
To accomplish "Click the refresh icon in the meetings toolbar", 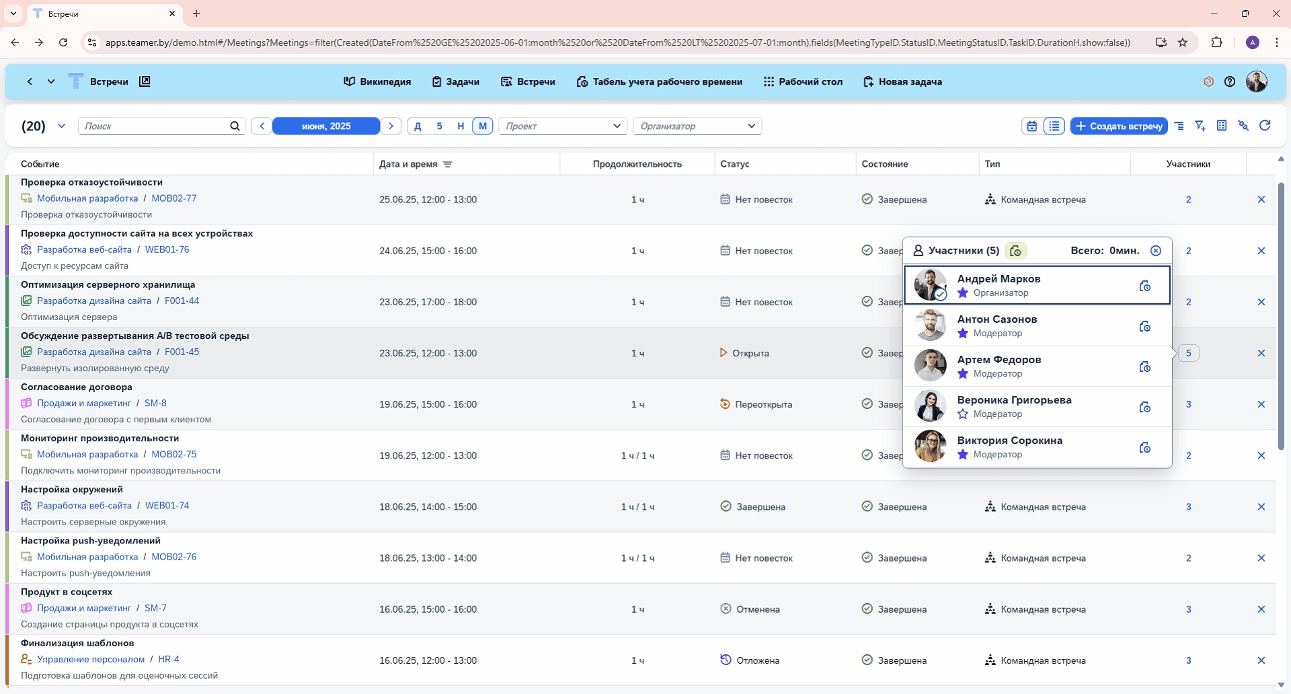I will click(x=1265, y=126).
